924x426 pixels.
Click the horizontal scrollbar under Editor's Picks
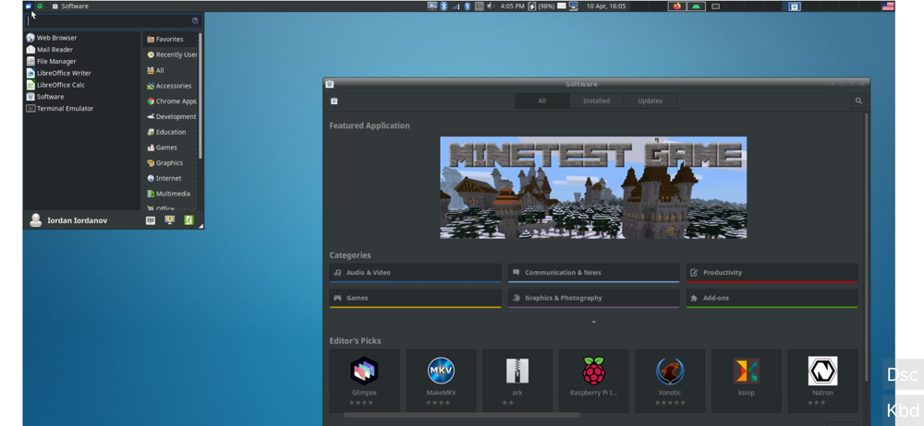coord(461,416)
